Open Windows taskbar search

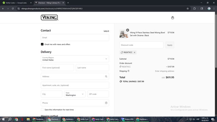(x=10, y=119)
